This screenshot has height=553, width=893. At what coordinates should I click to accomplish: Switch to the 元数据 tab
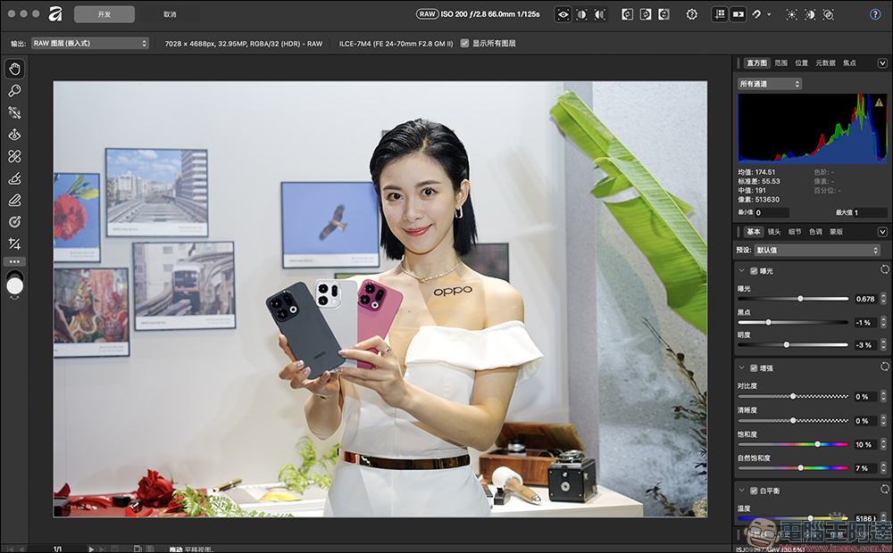pos(826,62)
